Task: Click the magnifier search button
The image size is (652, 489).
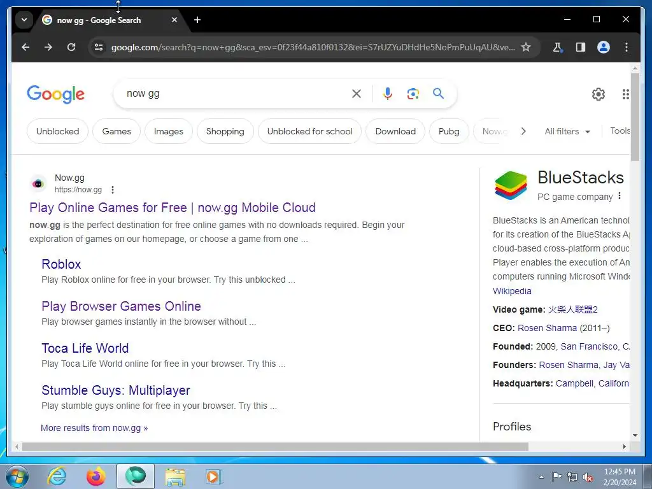Action: pyautogui.click(x=438, y=93)
